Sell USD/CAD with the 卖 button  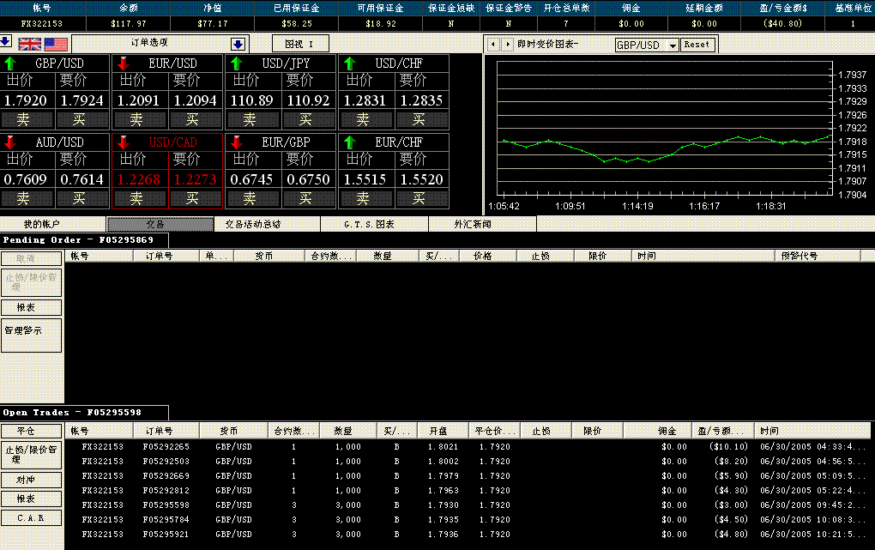point(140,198)
